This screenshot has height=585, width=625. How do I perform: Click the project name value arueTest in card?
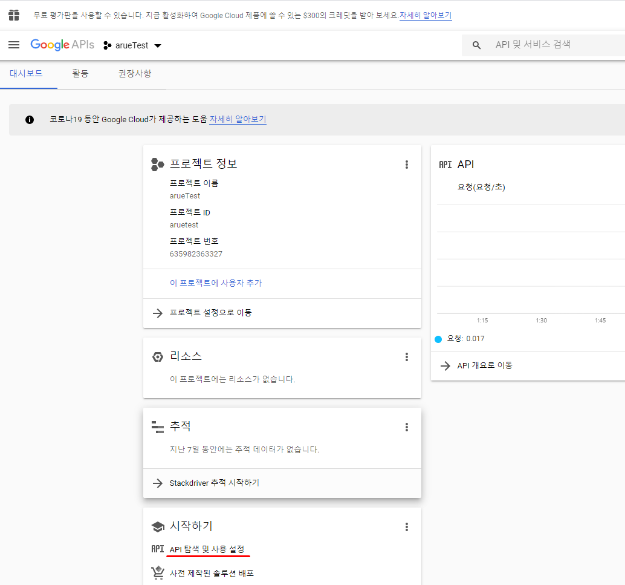(185, 195)
